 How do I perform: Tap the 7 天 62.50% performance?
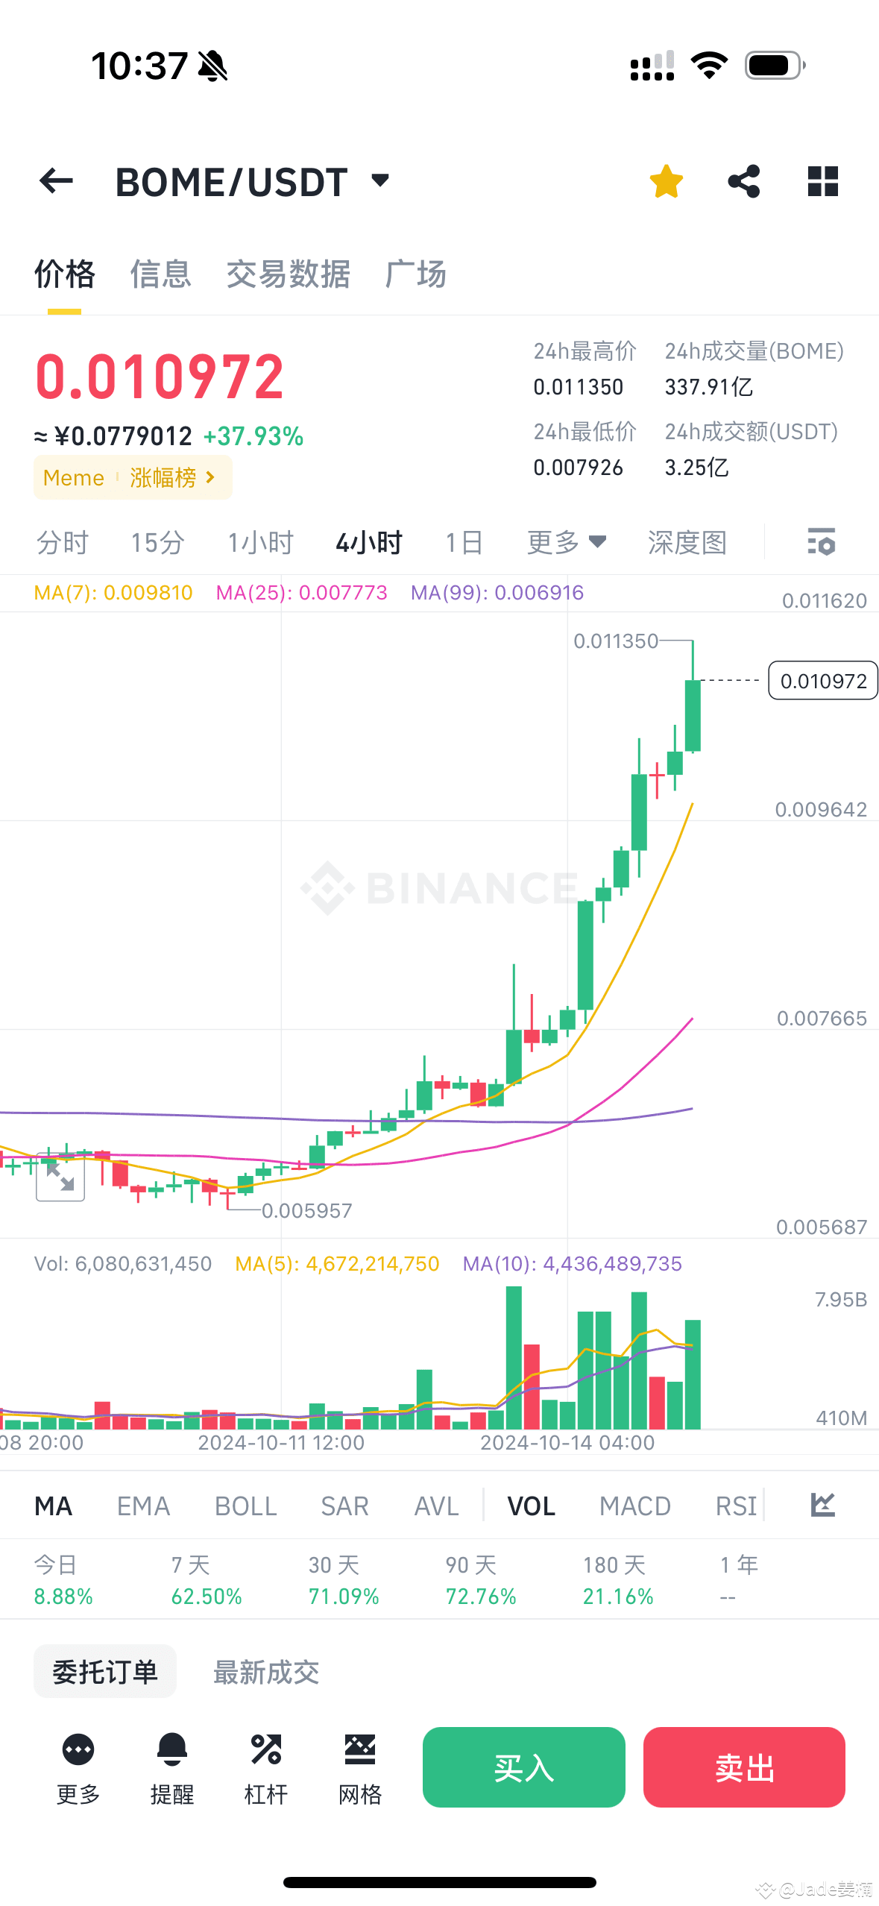pos(207,1580)
